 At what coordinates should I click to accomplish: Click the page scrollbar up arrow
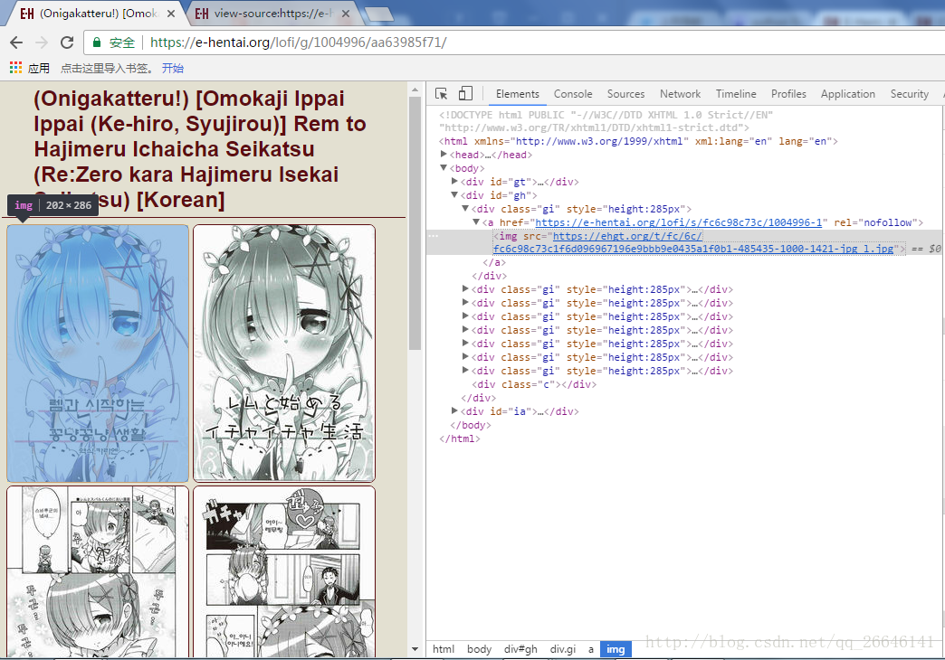415,90
